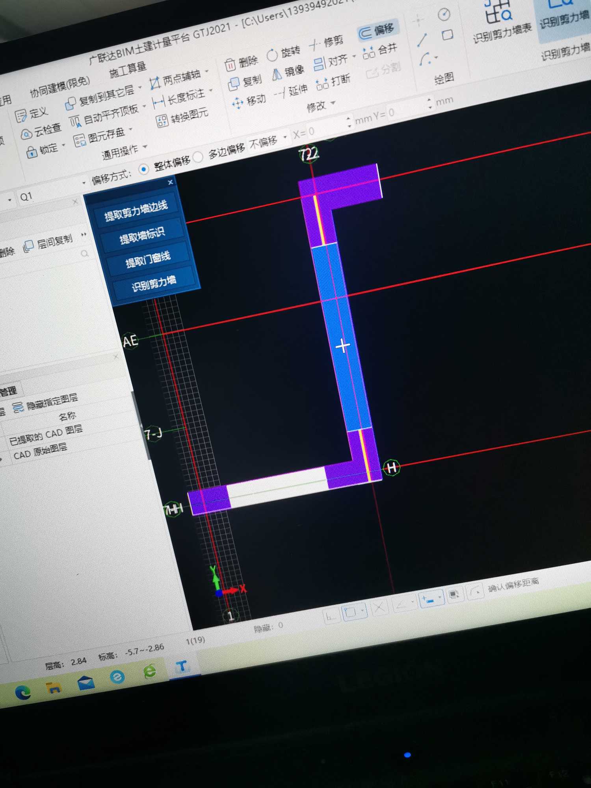The width and height of the screenshot is (591, 788).
Task: Click 提取墙标识 button
Action: coord(143,235)
